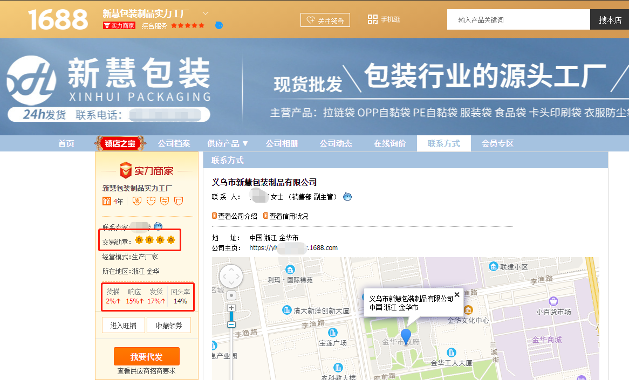Click the 利玛·国际锦苑 map marker icon
The width and height of the screenshot is (629, 380).
[290, 270]
